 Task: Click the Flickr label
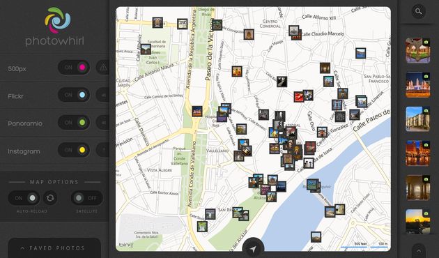click(15, 96)
